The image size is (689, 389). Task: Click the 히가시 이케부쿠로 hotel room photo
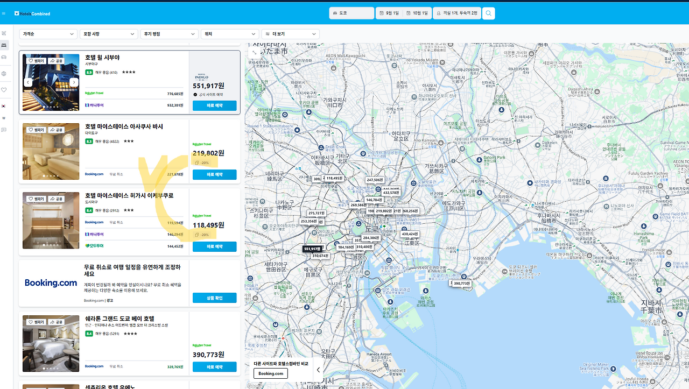coord(51,220)
